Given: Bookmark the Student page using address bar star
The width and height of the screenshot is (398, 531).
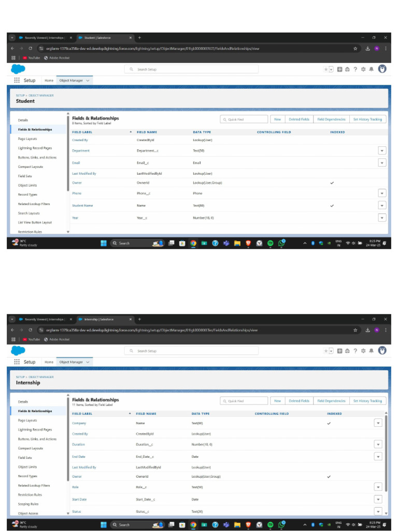Looking at the screenshot, I should coord(356,49).
